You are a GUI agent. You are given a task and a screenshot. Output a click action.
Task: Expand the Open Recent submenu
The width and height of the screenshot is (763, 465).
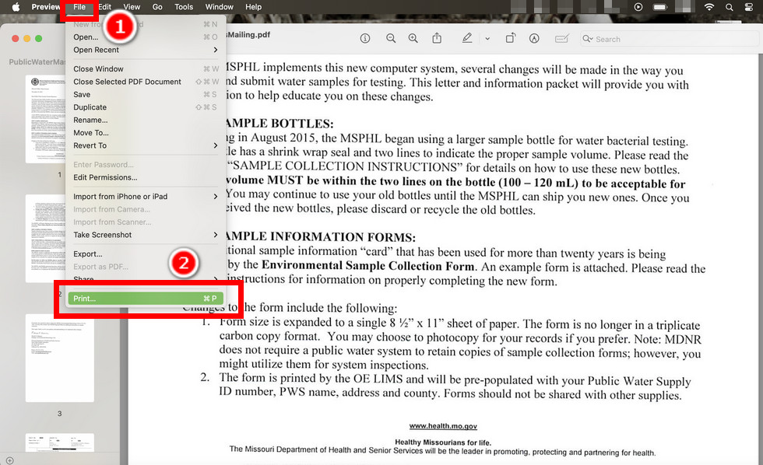tap(95, 50)
